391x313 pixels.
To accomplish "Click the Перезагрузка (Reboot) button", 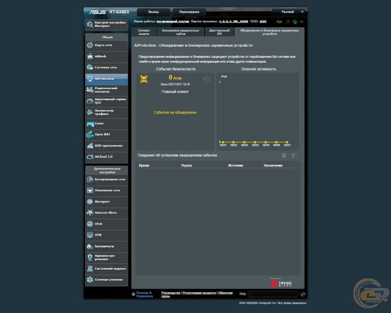I will click(189, 11).
